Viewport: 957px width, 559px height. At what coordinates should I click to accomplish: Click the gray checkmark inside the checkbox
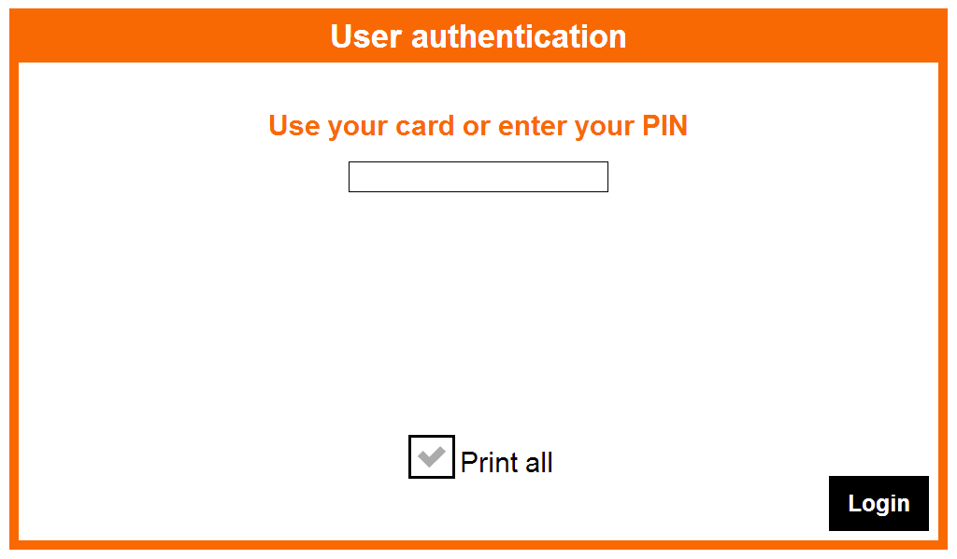pyautogui.click(x=431, y=456)
